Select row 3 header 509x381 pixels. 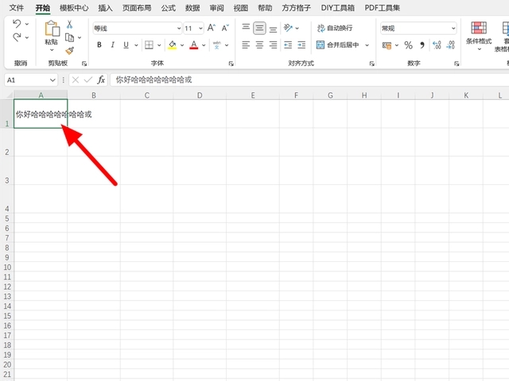coord(7,171)
